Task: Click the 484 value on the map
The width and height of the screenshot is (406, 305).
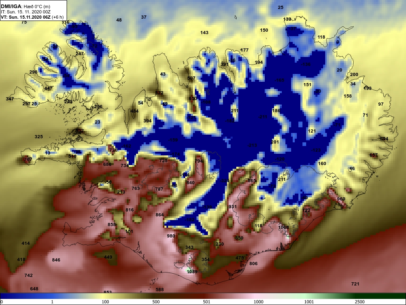Action: tap(134, 111)
